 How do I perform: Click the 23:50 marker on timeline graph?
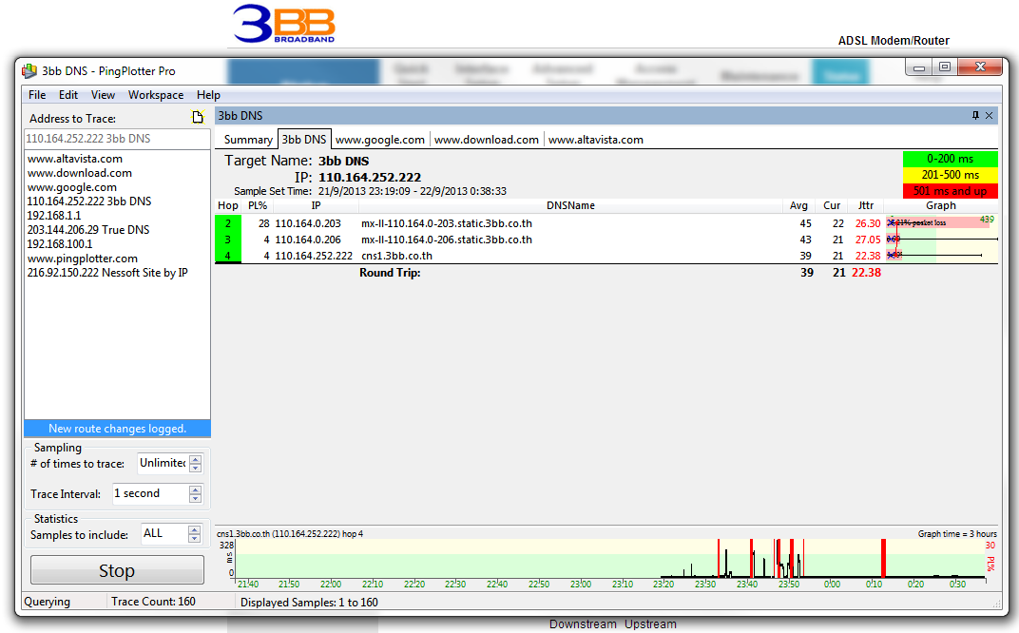click(789, 584)
